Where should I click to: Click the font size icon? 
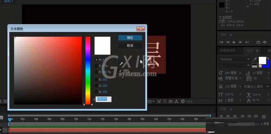(x=221, y=73)
